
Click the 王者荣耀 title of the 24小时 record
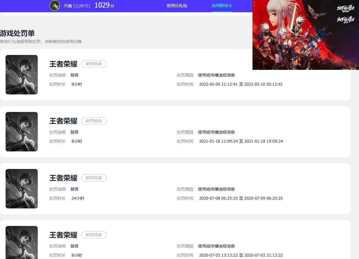tap(63, 178)
